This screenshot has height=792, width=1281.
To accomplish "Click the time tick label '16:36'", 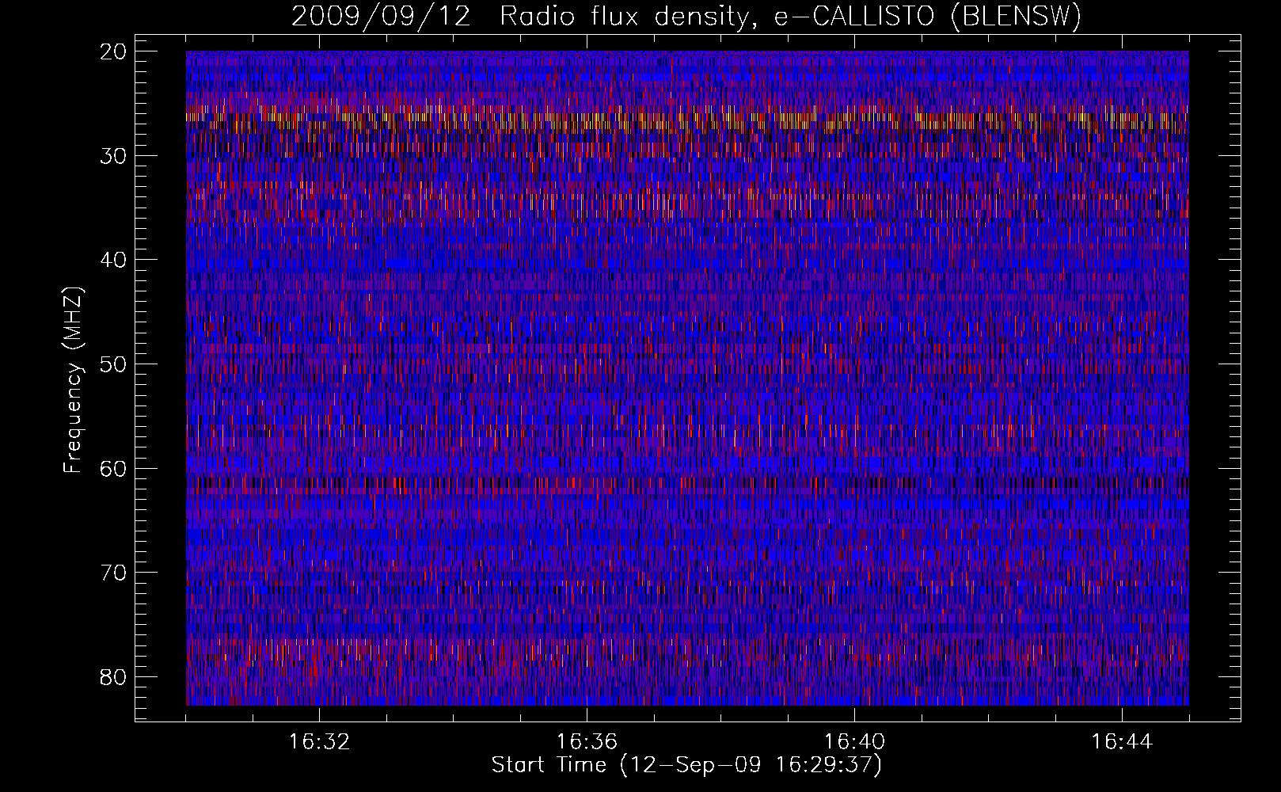I will tap(587, 742).
